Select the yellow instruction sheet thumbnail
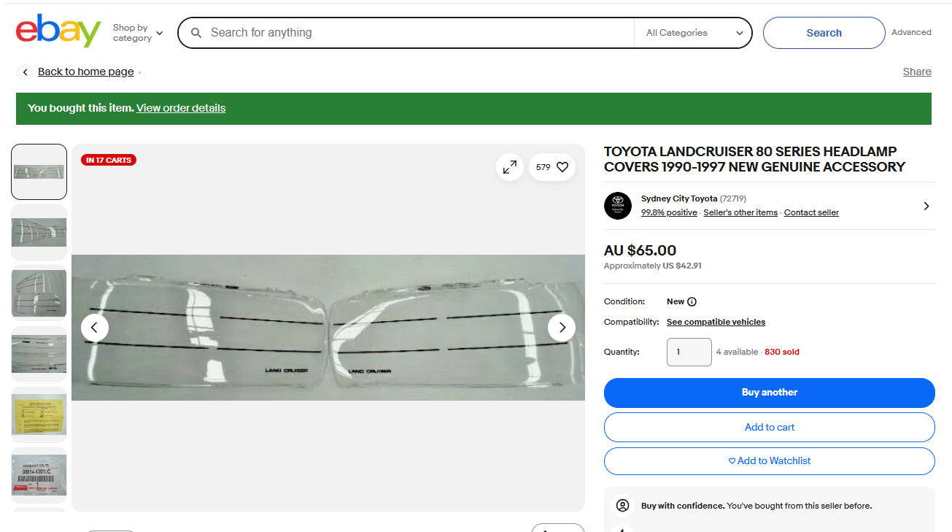 39,415
